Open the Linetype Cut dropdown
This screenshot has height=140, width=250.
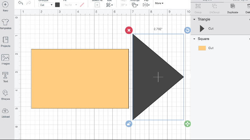[x=46, y=5]
